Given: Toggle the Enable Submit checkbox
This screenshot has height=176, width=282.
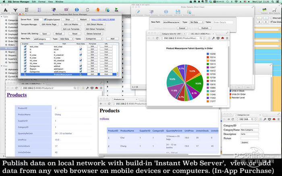Looking at the screenshot, I should click(45, 19).
